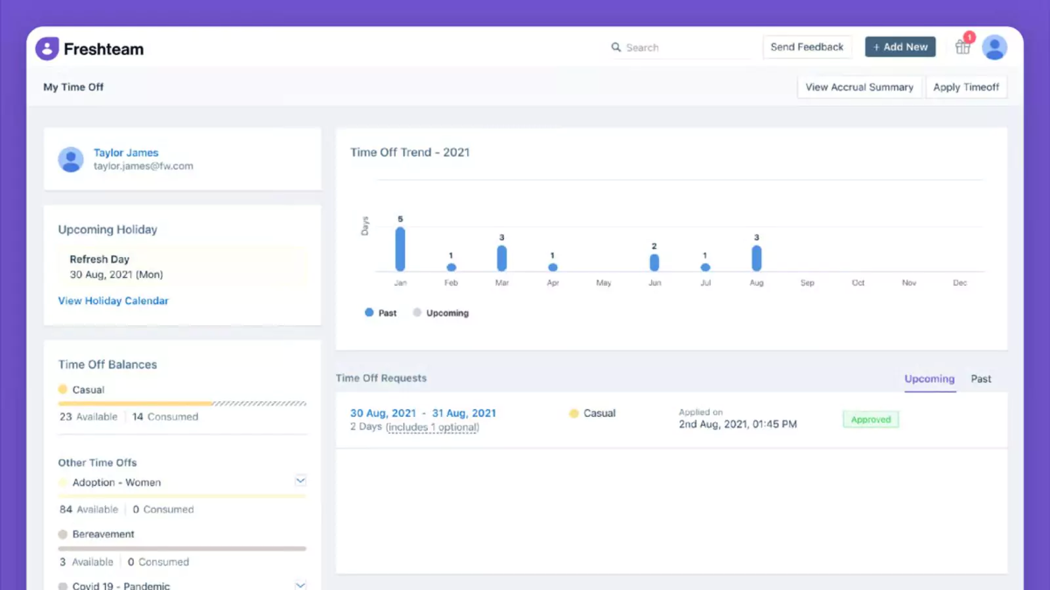Click the Approved status badge
Viewport: 1050px width, 590px height.
(871, 420)
